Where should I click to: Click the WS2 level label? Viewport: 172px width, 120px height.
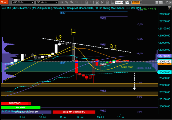(103, 111)
